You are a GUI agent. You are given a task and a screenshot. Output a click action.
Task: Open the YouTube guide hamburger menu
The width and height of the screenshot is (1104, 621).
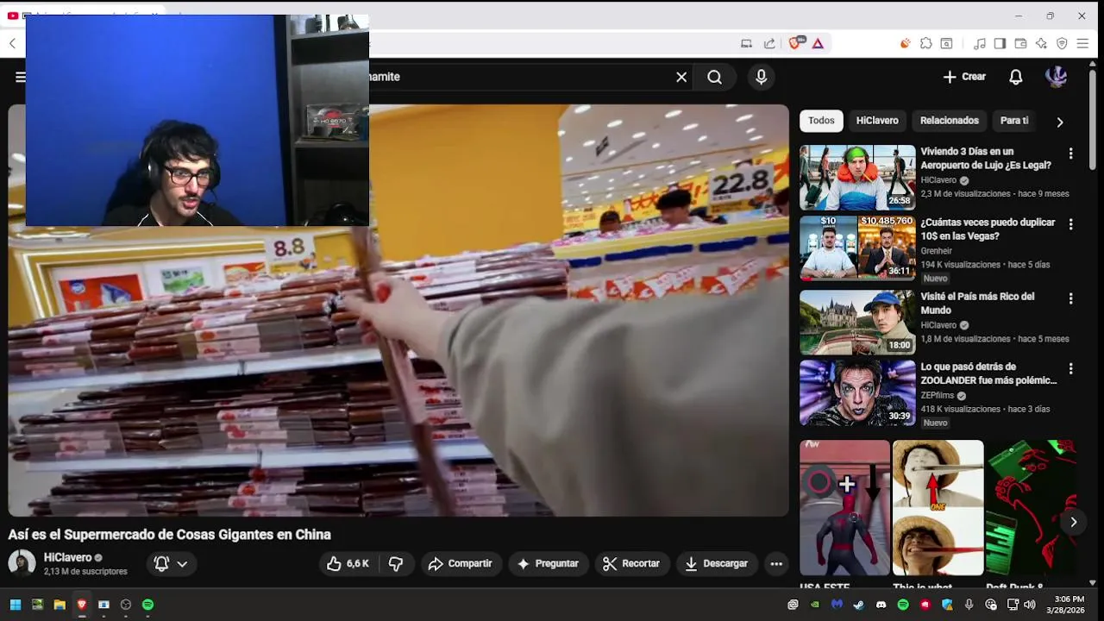point(19,77)
